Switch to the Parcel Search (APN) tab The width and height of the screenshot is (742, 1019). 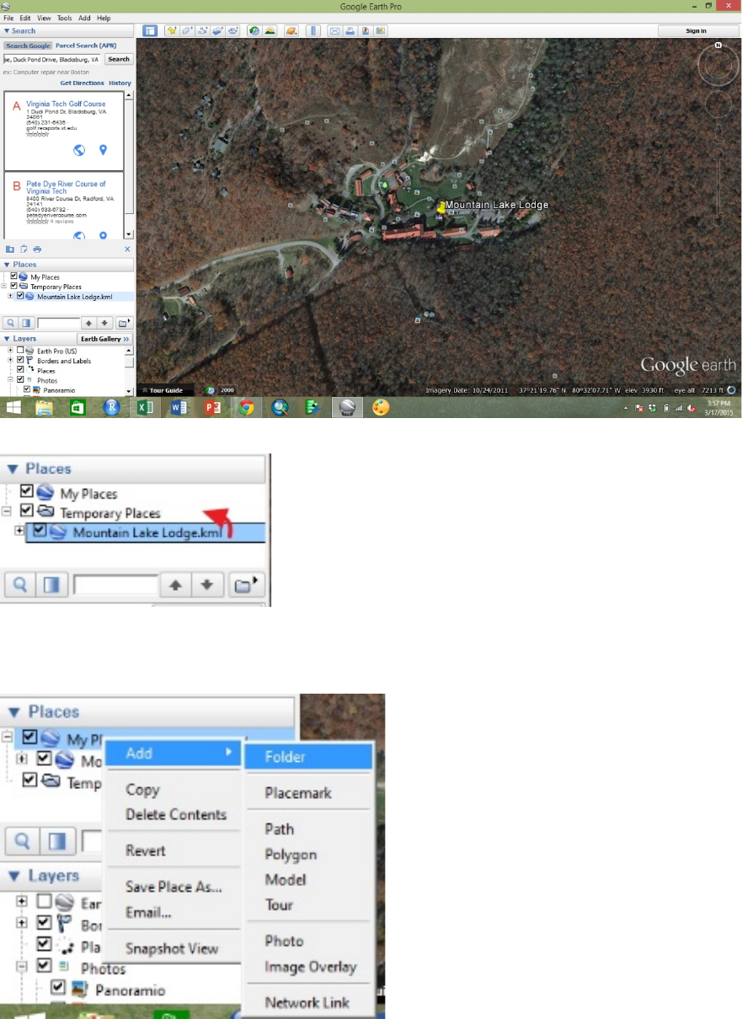click(86, 46)
